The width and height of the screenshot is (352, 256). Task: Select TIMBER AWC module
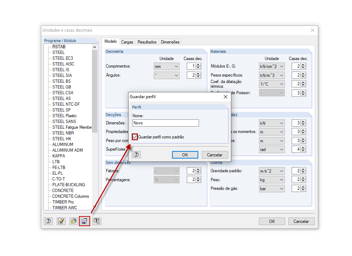[x=65, y=208]
